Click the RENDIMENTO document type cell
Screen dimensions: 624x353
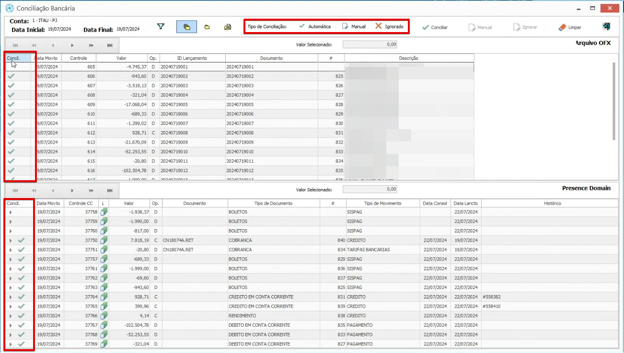click(x=274, y=316)
